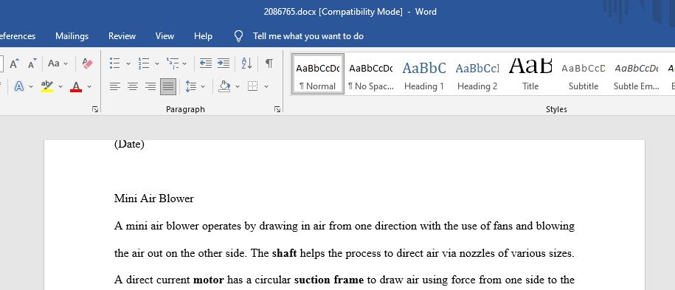Image resolution: width=675 pixels, height=290 pixels.
Task: Click the Clear All Formatting eraser icon
Action: tap(87, 63)
